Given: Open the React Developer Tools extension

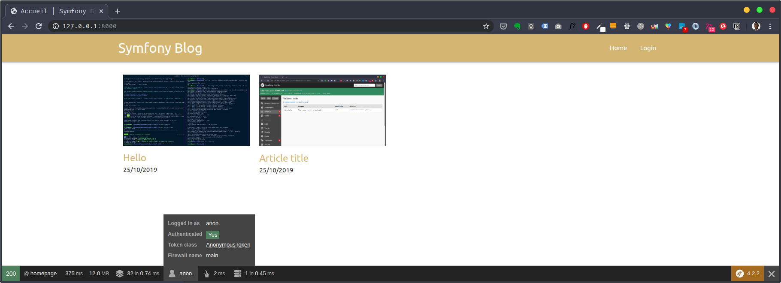Looking at the screenshot, I should pos(627,26).
